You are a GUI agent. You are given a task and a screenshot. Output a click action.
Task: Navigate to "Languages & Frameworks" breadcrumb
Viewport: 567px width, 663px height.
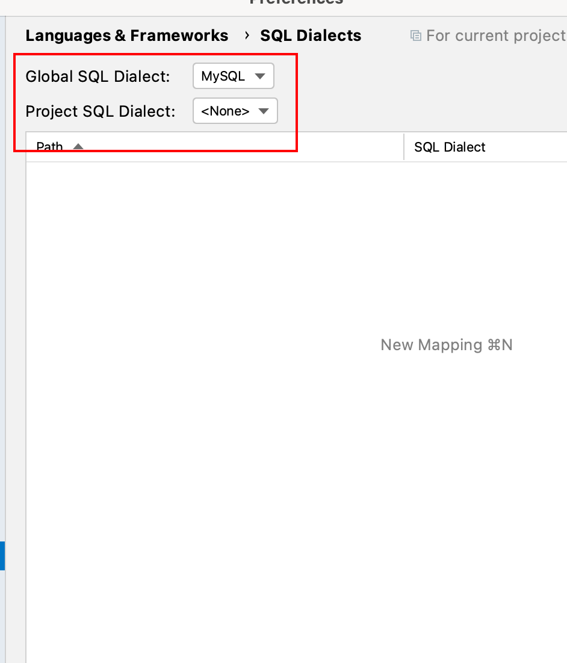[126, 35]
